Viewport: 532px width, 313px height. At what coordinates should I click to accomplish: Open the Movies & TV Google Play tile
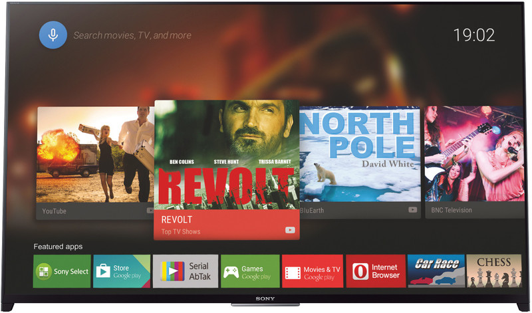pos(313,271)
